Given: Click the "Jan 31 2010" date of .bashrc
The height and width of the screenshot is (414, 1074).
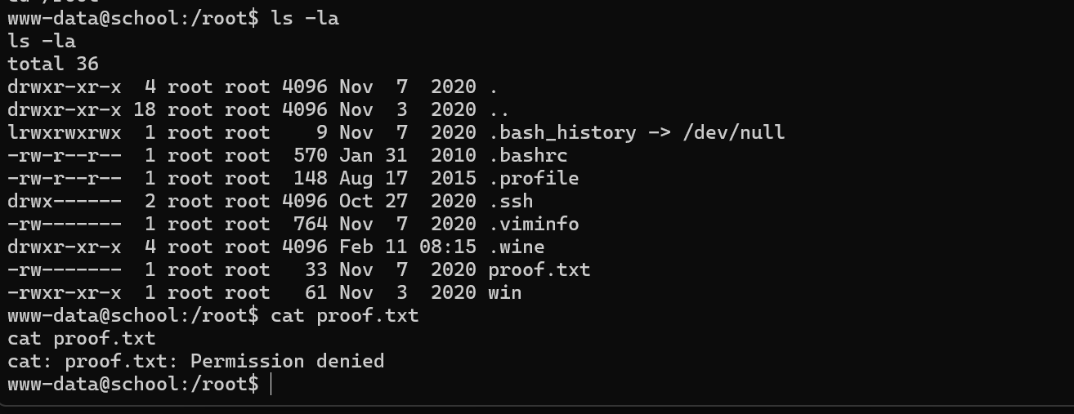Looking at the screenshot, I should click(x=407, y=155).
